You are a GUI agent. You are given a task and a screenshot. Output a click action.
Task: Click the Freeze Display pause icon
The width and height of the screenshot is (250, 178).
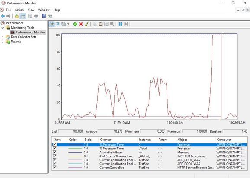point(120,24)
